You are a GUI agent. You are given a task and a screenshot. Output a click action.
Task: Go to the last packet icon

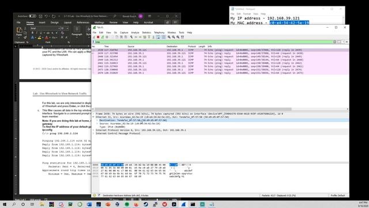(153, 37)
